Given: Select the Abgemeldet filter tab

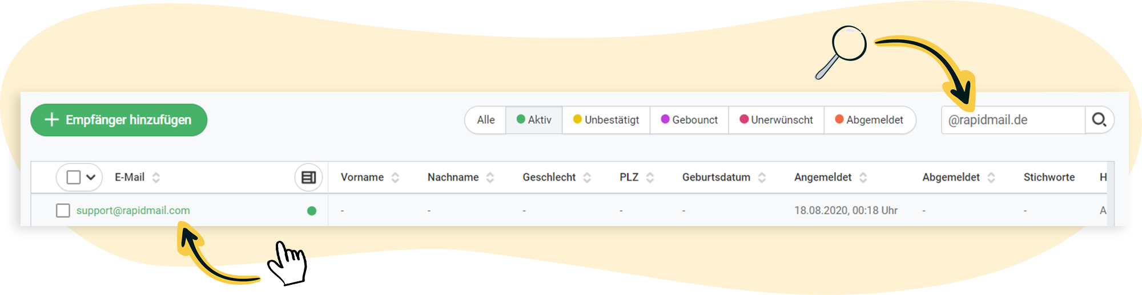Looking at the screenshot, I should [869, 120].
